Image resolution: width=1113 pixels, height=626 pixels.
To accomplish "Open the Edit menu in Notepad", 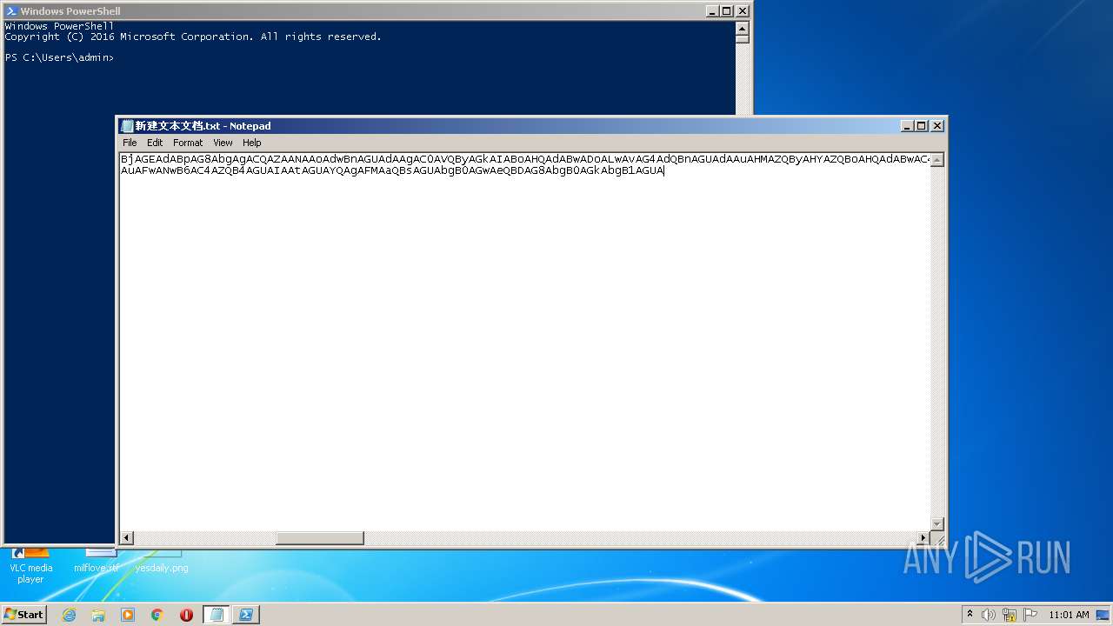I will [155, 143].
